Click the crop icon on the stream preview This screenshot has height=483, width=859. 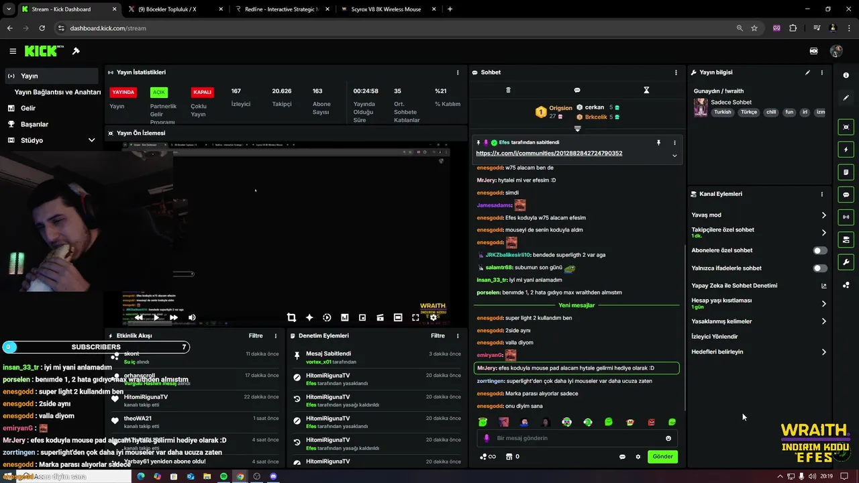tap(291, 317)
